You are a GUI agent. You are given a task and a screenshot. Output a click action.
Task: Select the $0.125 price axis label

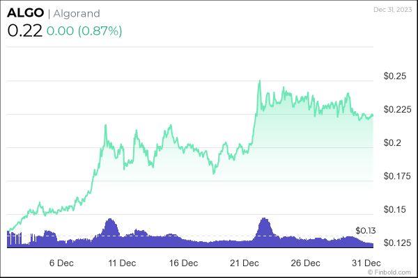(398, 243)
